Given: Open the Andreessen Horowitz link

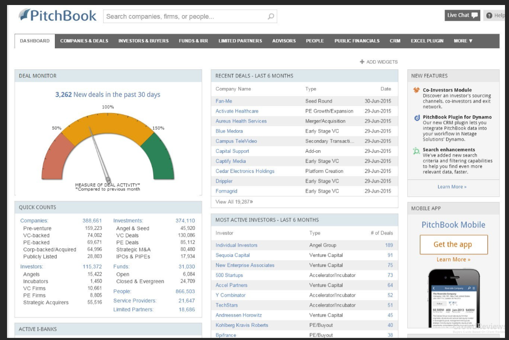Looking at the screenshot, I should [x=238, y=315].
